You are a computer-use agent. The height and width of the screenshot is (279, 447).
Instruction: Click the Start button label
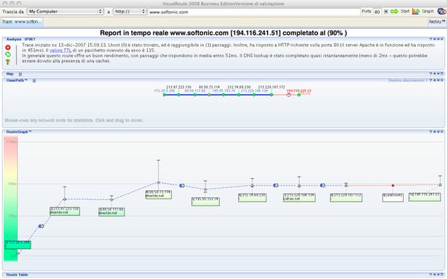tap(405, 11)
